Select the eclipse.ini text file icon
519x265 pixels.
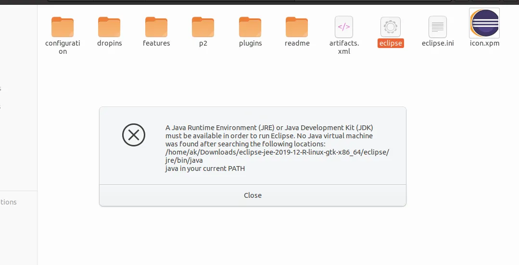click(438, 27)
